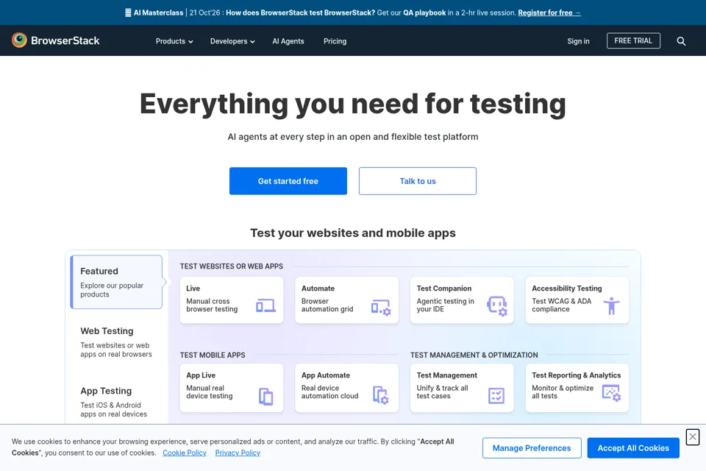Click the Accessibility Testing person icon

point(611,306)
